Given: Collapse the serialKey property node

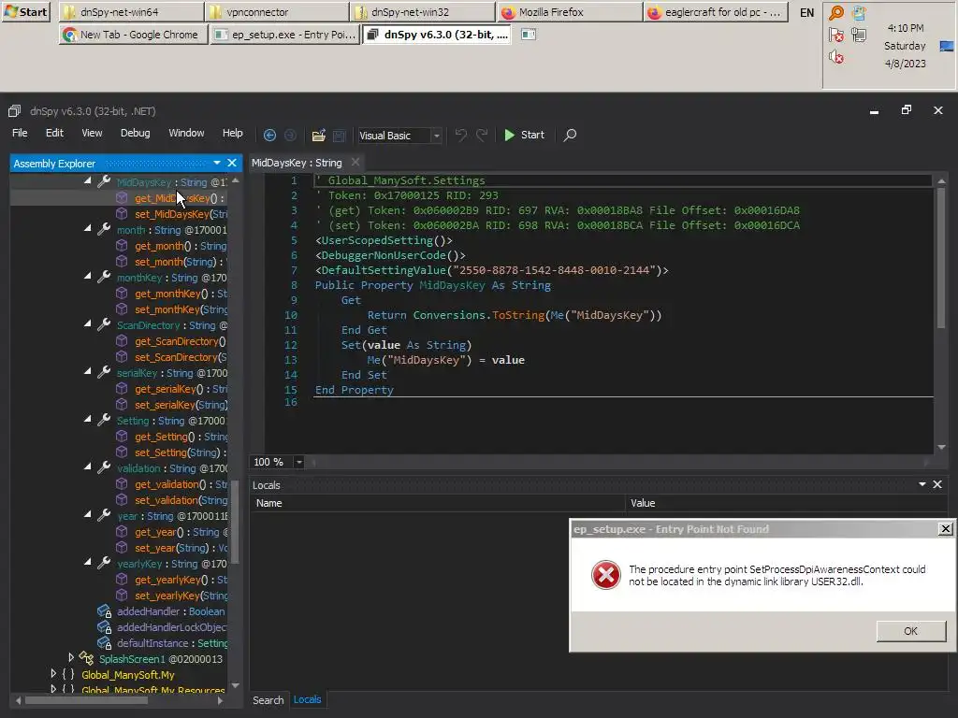Looking at the screenshot, I should tap(87, 371).
